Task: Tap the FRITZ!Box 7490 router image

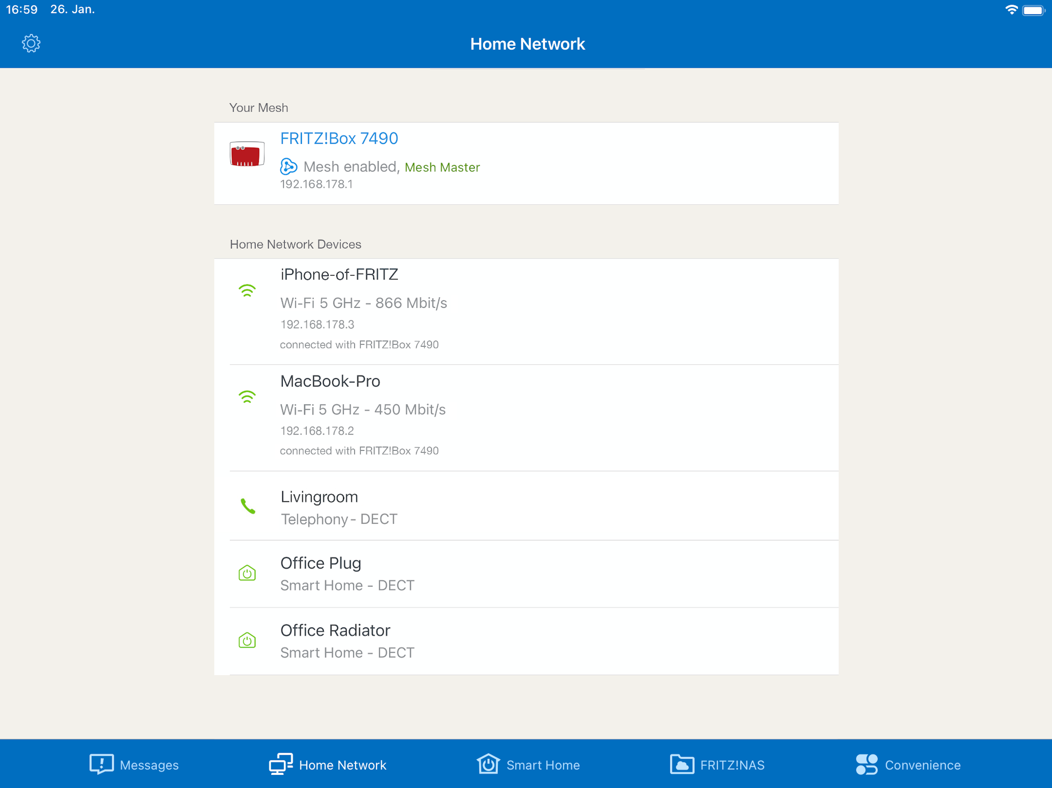Action: 247,154
